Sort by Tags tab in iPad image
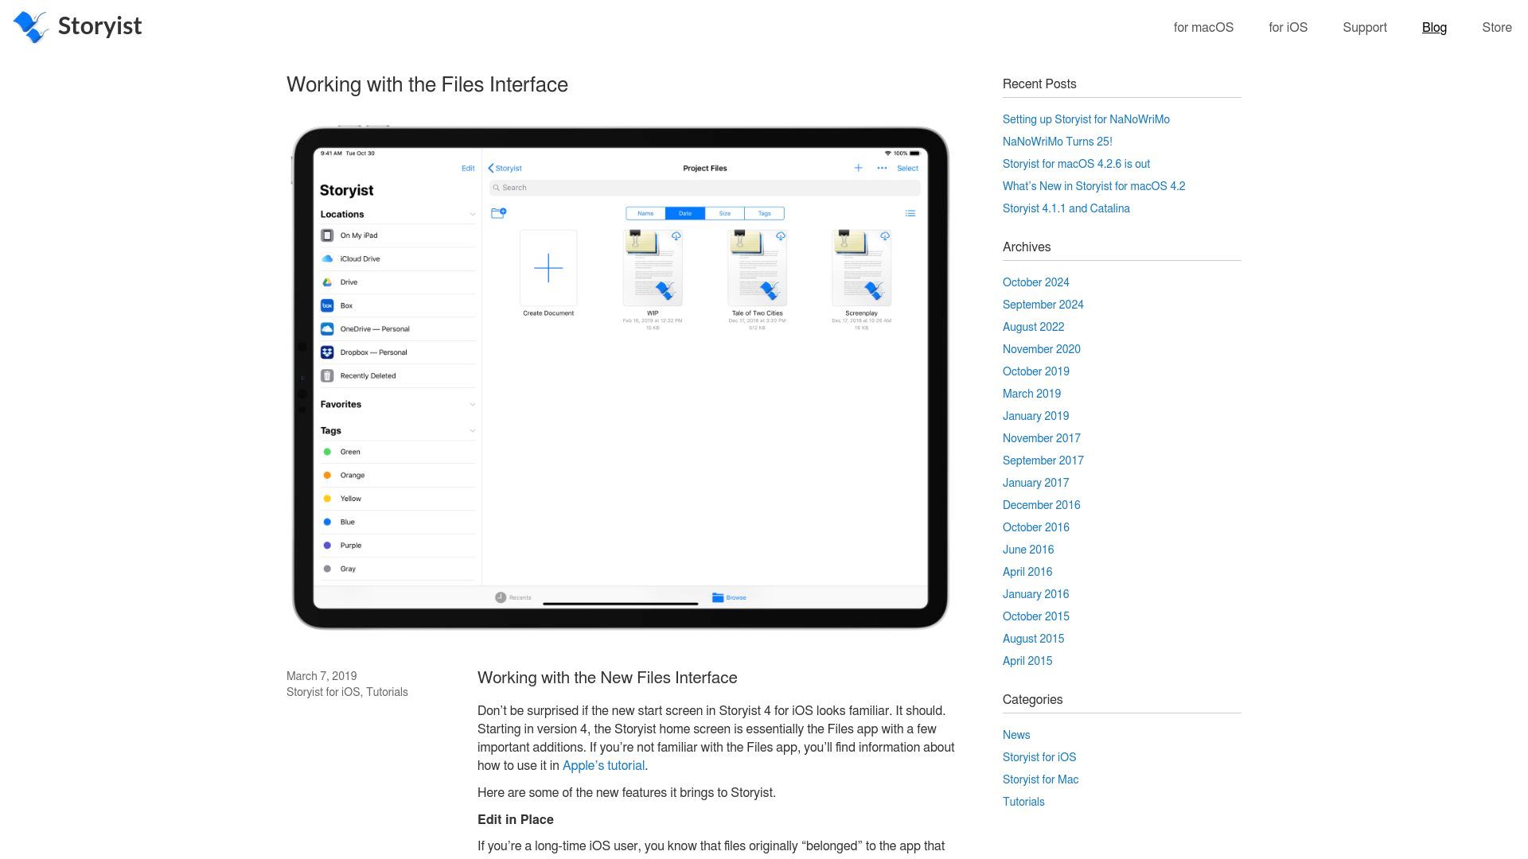 (764, 213)
